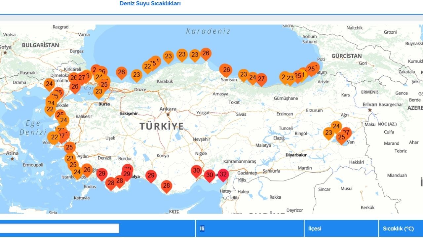
Task: Click the BULGARİSTAN country label
Action: point(40,45)
